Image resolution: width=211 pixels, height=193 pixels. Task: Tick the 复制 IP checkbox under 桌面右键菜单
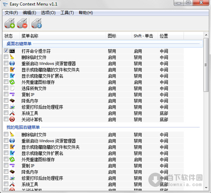tap(6, 94)
